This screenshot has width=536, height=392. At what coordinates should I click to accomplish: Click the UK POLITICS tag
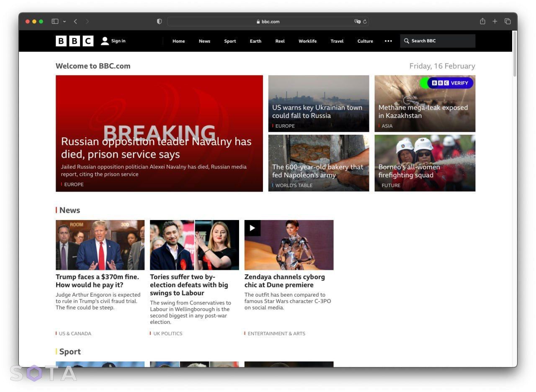point(167,333)
